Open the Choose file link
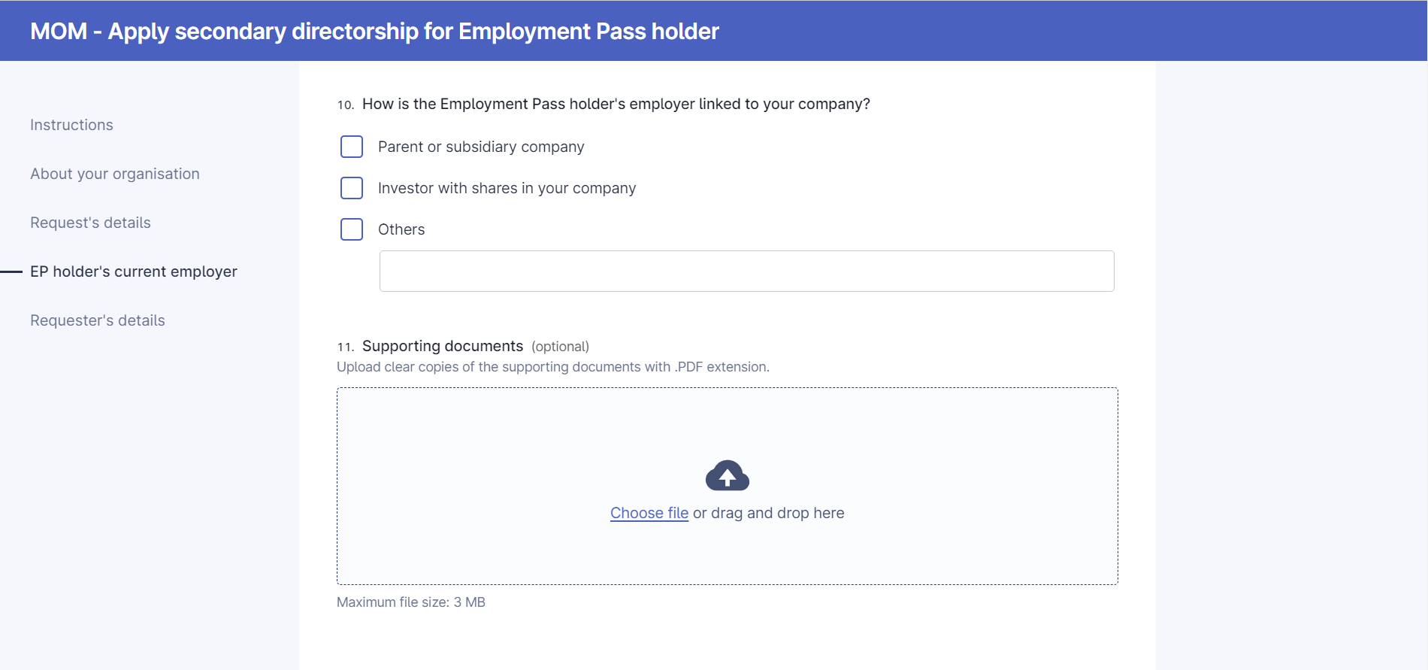This screenshot has height=670, width=1428. (649, 513)
